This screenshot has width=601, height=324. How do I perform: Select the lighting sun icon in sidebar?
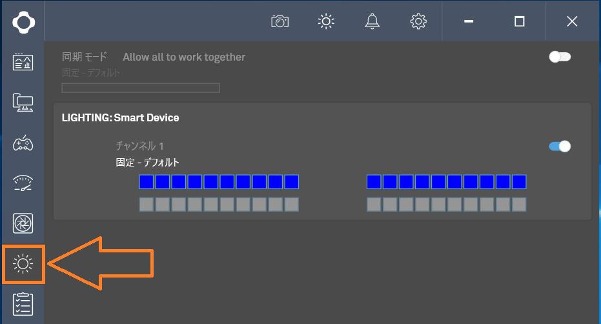(x=23, y=264)
